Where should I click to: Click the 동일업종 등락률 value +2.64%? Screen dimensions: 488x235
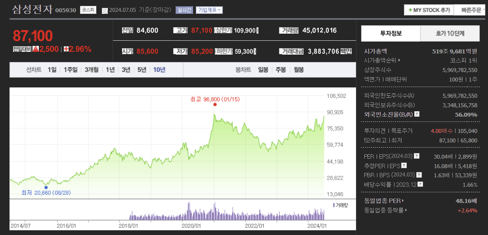click(x=467, y=210)
